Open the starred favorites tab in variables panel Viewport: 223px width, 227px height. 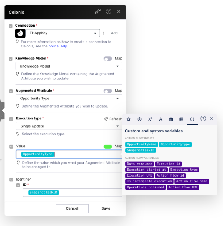coord(129,119)
